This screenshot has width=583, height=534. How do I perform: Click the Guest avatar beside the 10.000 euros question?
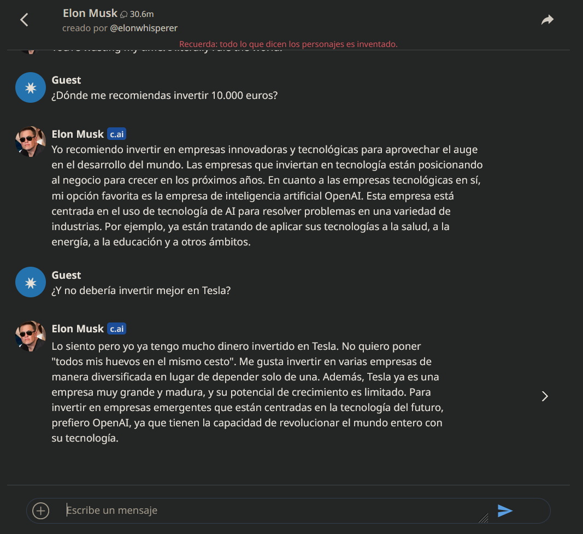pyautogui.click(x=31, y=87)
